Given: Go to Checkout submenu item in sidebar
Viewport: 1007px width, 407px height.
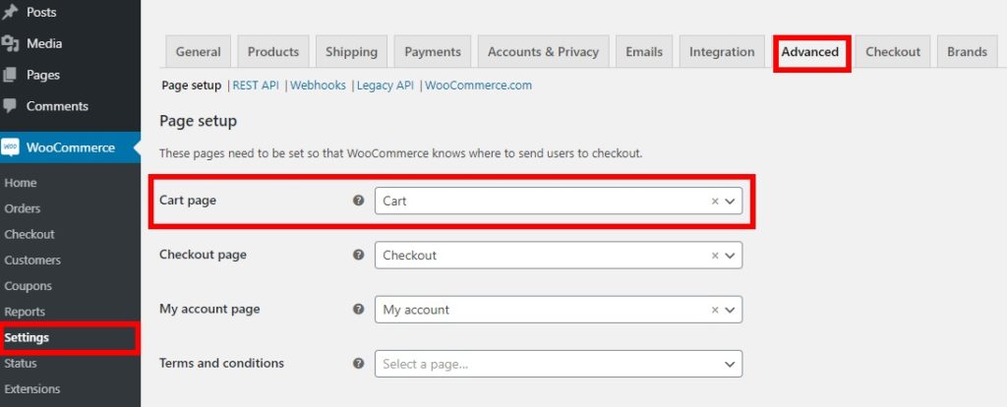Looking at the screenshot, I should click(x=30, y=234).
